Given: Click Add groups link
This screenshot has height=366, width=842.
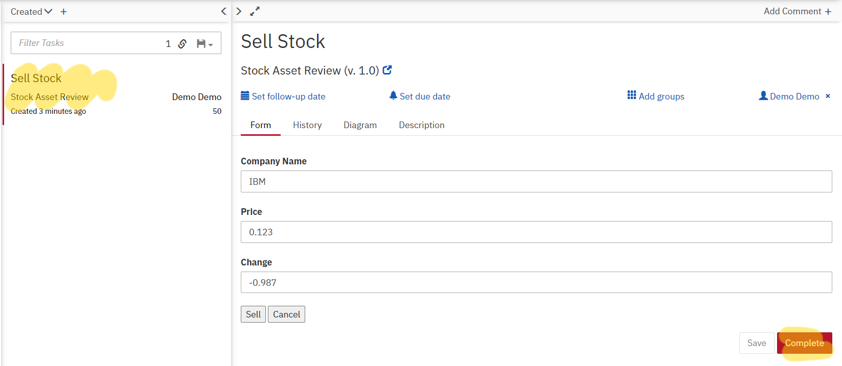Looking at the screenshot, I should [x=656, y=96].
